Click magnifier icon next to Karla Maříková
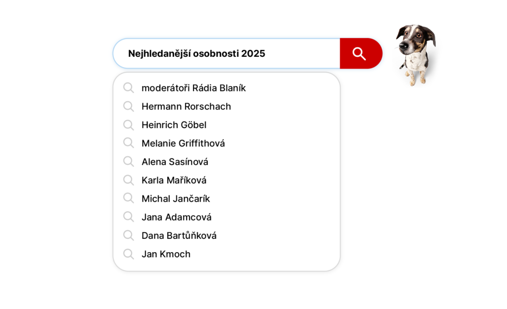This screenshot has height=309, width=507. tap(129, 180)
